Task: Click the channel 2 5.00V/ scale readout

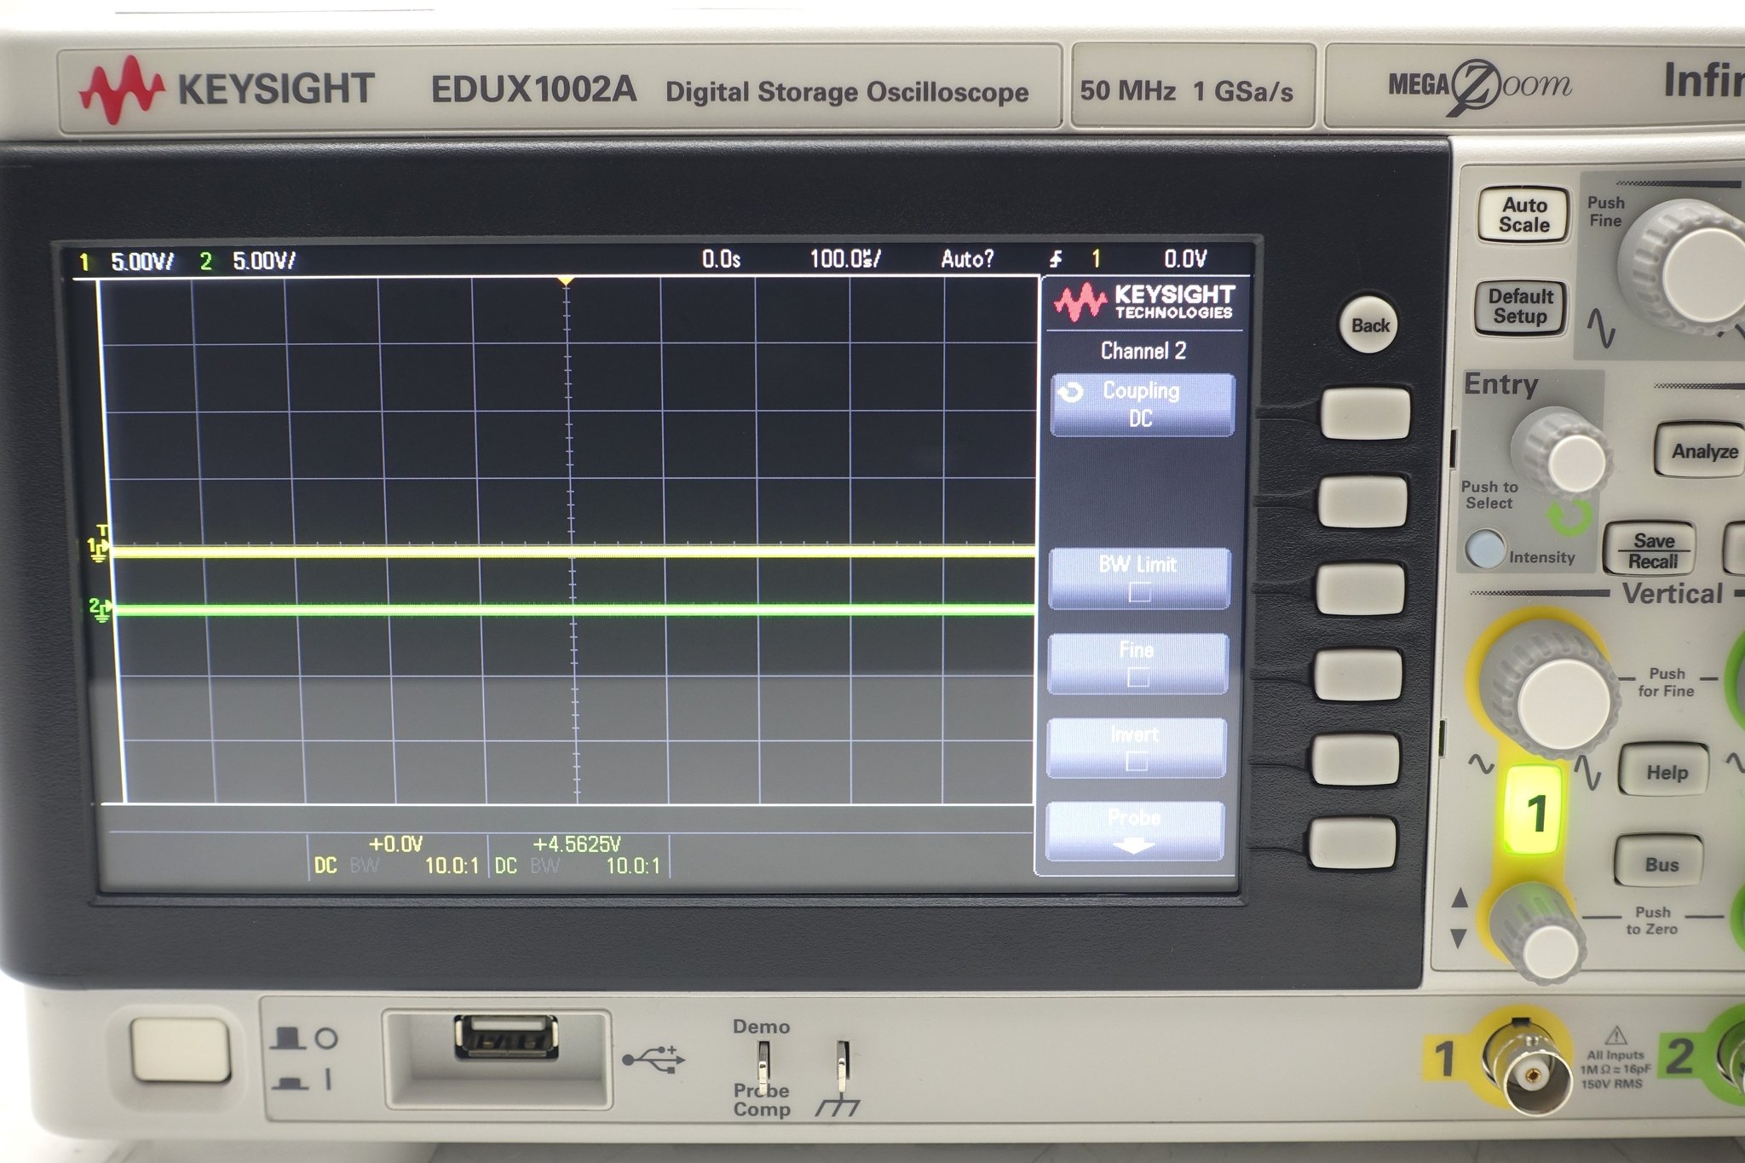Action: click(x=263, y=261)
